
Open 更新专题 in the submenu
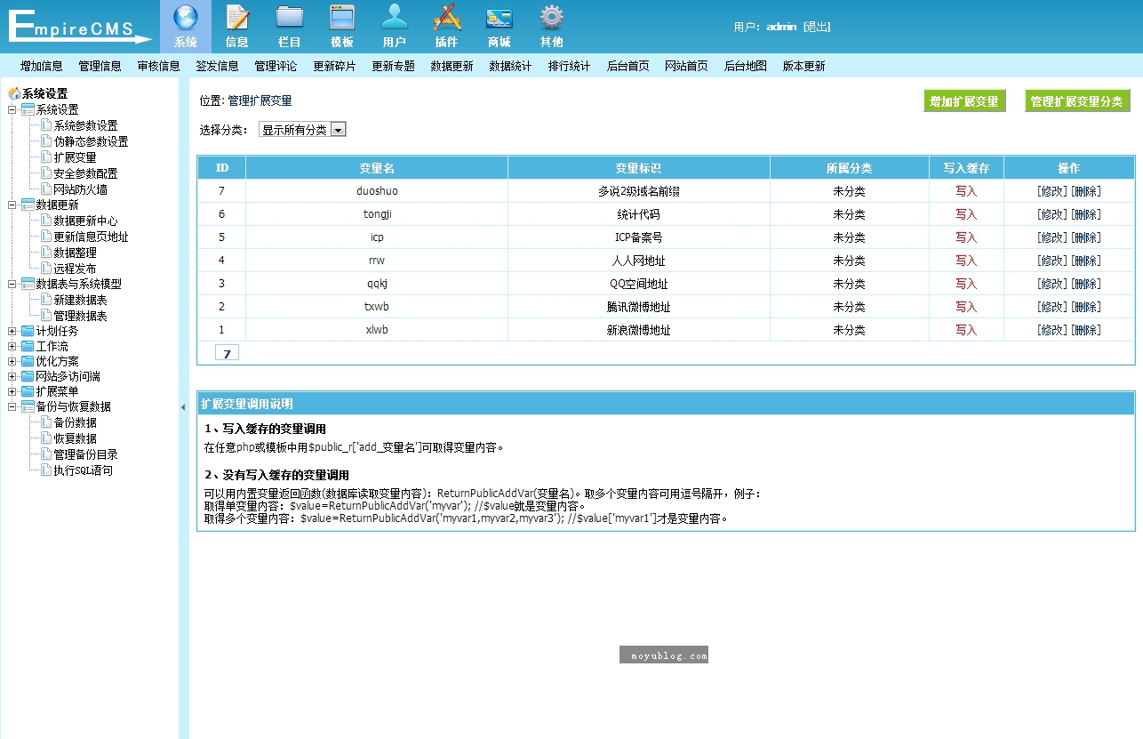394,66
